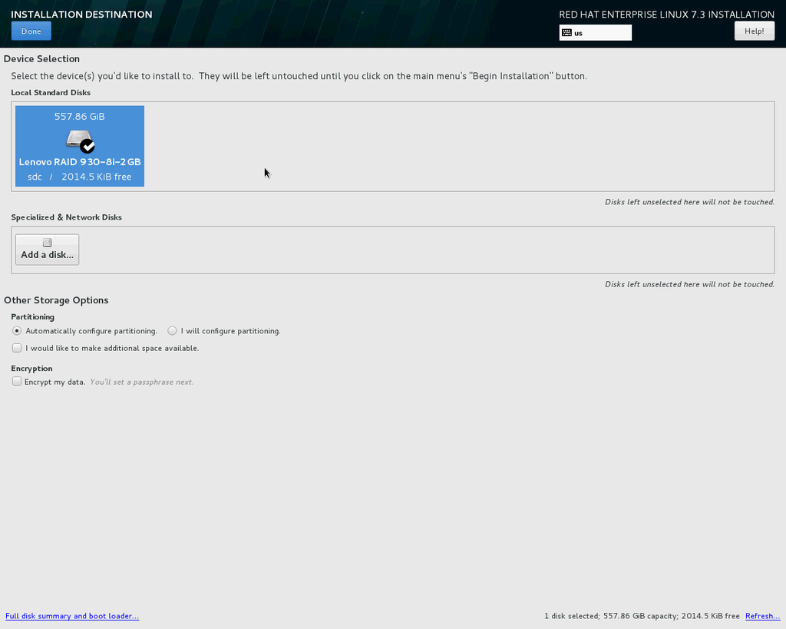Viewport: 786px width, 629px height.
Task: Click the Lenovo RAID 930-8i-2GB disk name
Action: point(80,162)
